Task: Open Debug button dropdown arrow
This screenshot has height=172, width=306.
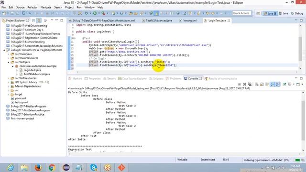Action: point(90,13)
